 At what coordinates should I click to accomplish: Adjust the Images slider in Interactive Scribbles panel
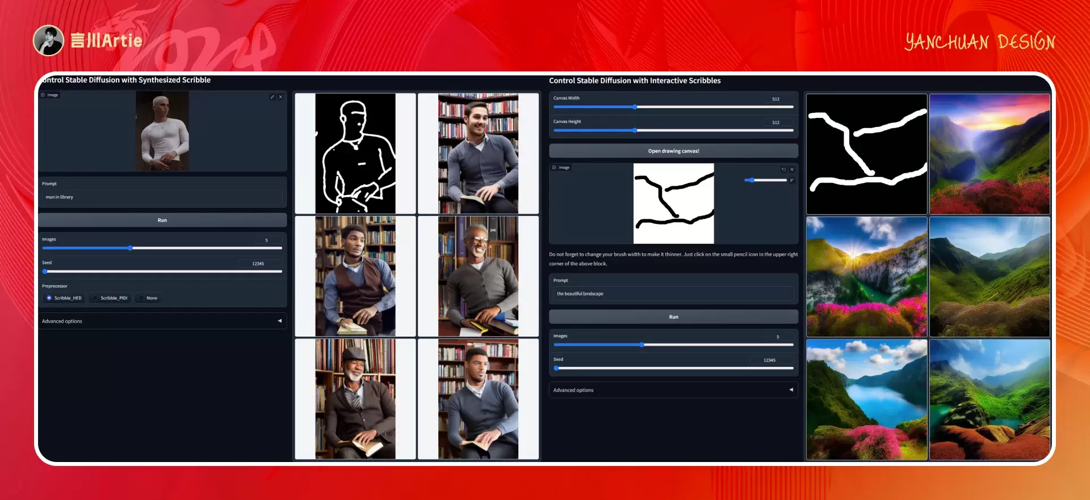(673, 345)
